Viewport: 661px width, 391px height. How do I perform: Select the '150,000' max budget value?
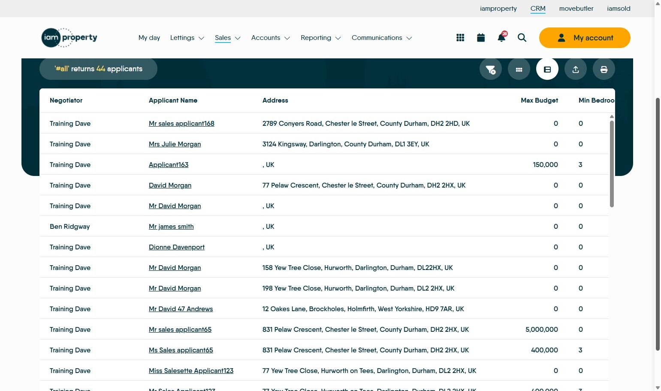click(545, 165)
